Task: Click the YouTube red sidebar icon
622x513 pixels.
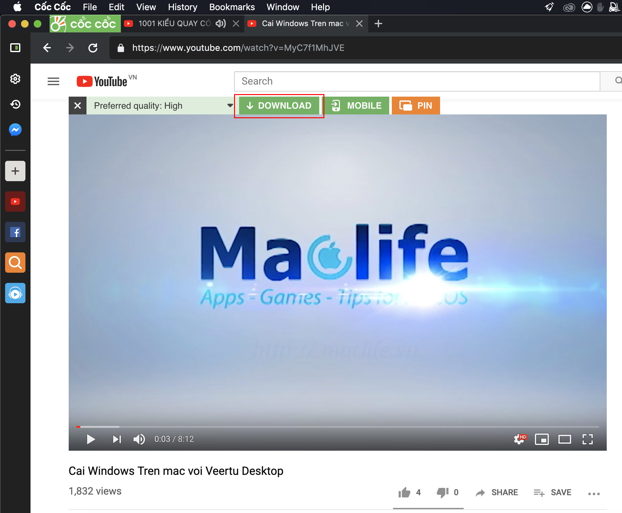Action: pos(15,202)
